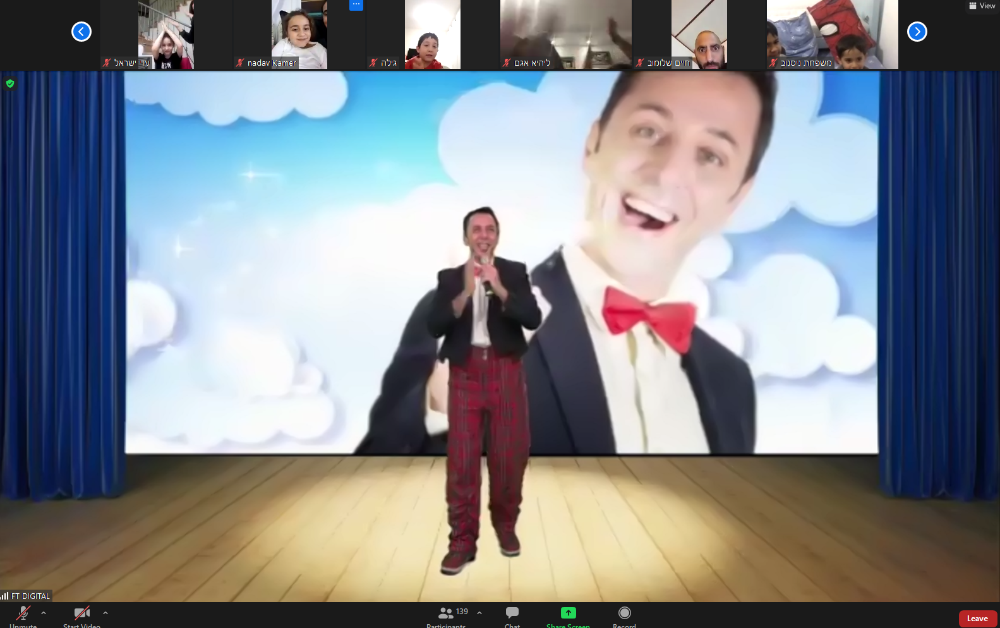Open audio options arrow beside Unmute
This screenshot has width=1000, height=628.
pyautogui.click(x=44, y=613)
